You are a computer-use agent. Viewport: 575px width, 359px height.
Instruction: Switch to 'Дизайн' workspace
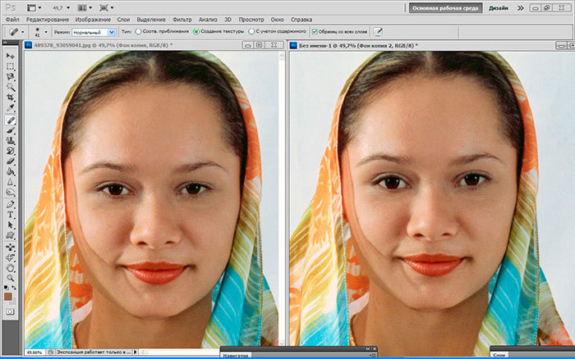coord(499,8)
